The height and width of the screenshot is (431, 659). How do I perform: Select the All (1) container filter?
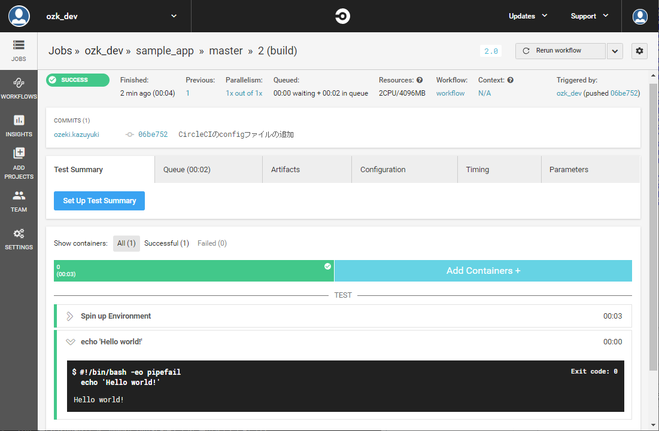[x=126, y=243]
